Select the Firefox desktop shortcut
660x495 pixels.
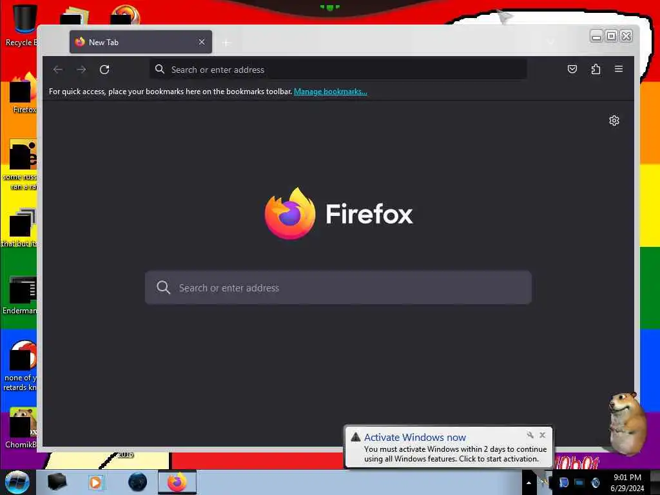[x=23, y=93]
